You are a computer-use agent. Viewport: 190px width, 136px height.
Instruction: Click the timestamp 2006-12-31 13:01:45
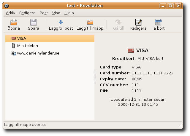[138, 105]
